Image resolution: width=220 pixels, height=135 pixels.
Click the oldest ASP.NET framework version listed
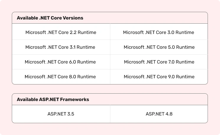(x=61, y=114)
